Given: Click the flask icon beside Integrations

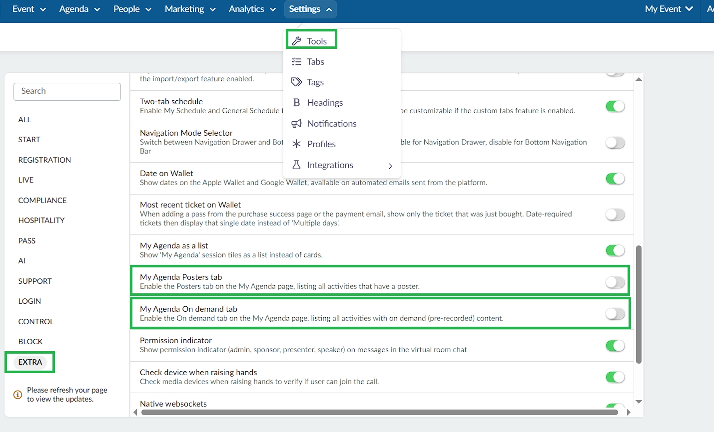Looking at the screenshot, I should tap(297, 165).
